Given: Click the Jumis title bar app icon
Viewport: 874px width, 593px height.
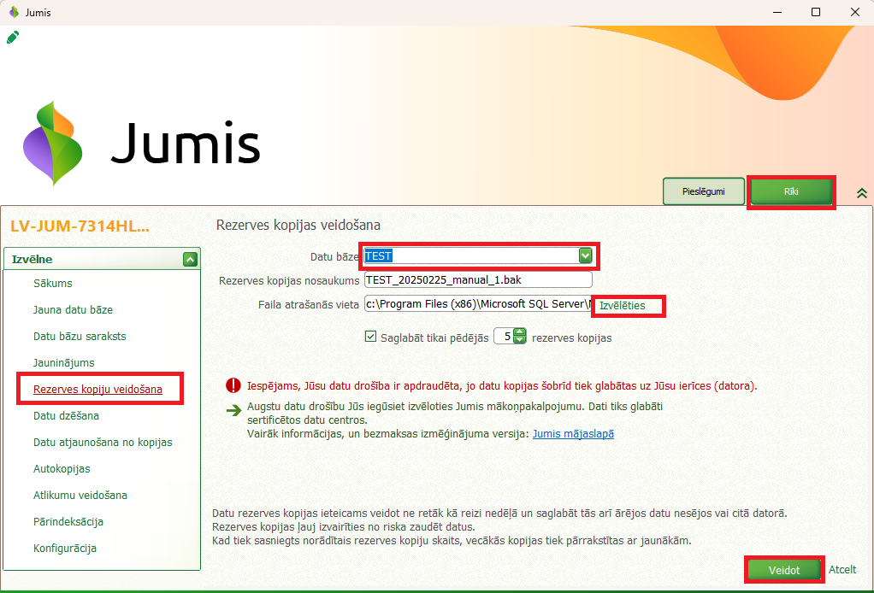Looking at the screenshot, I should (x=14, y=12).
